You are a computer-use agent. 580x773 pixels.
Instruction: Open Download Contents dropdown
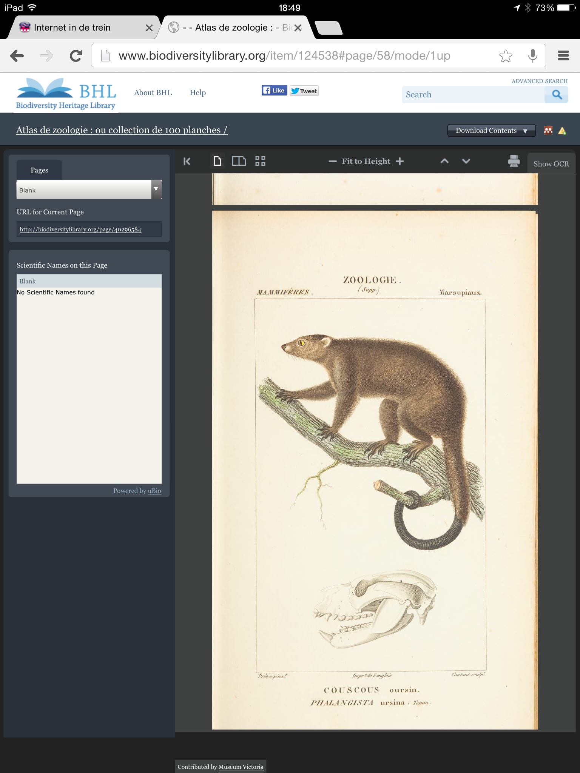(x=491, y=131)
